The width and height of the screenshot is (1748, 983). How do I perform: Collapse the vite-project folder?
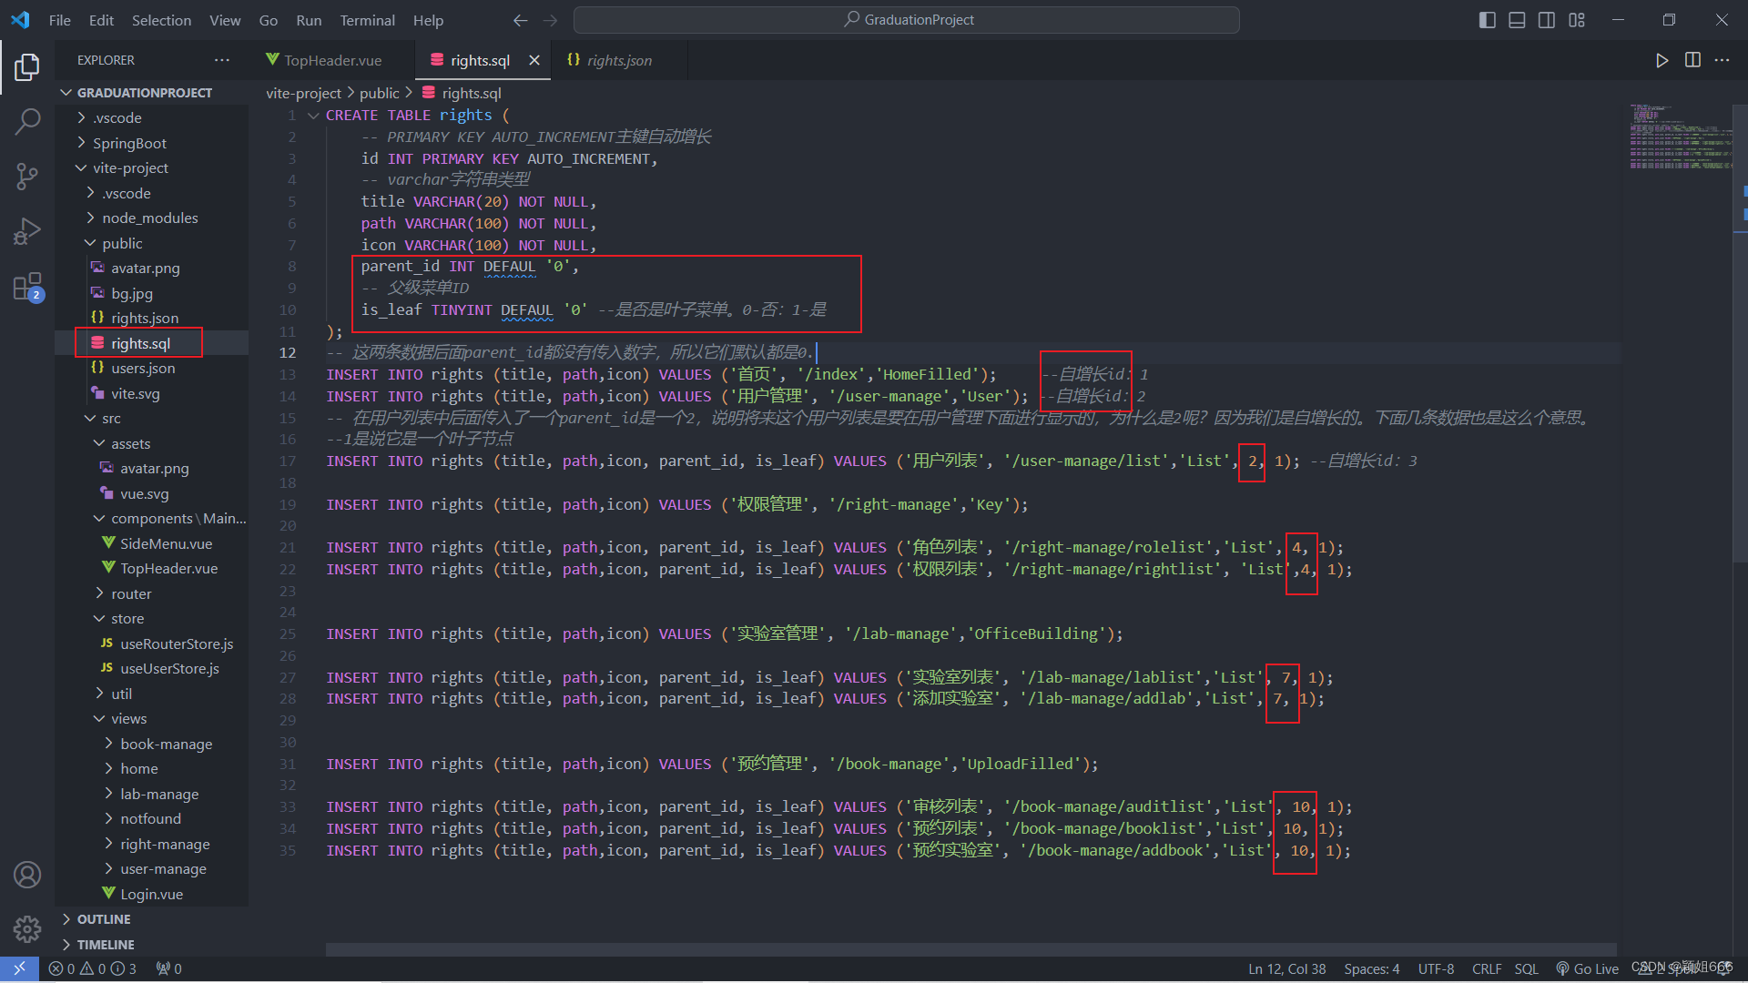click(130, 167)
